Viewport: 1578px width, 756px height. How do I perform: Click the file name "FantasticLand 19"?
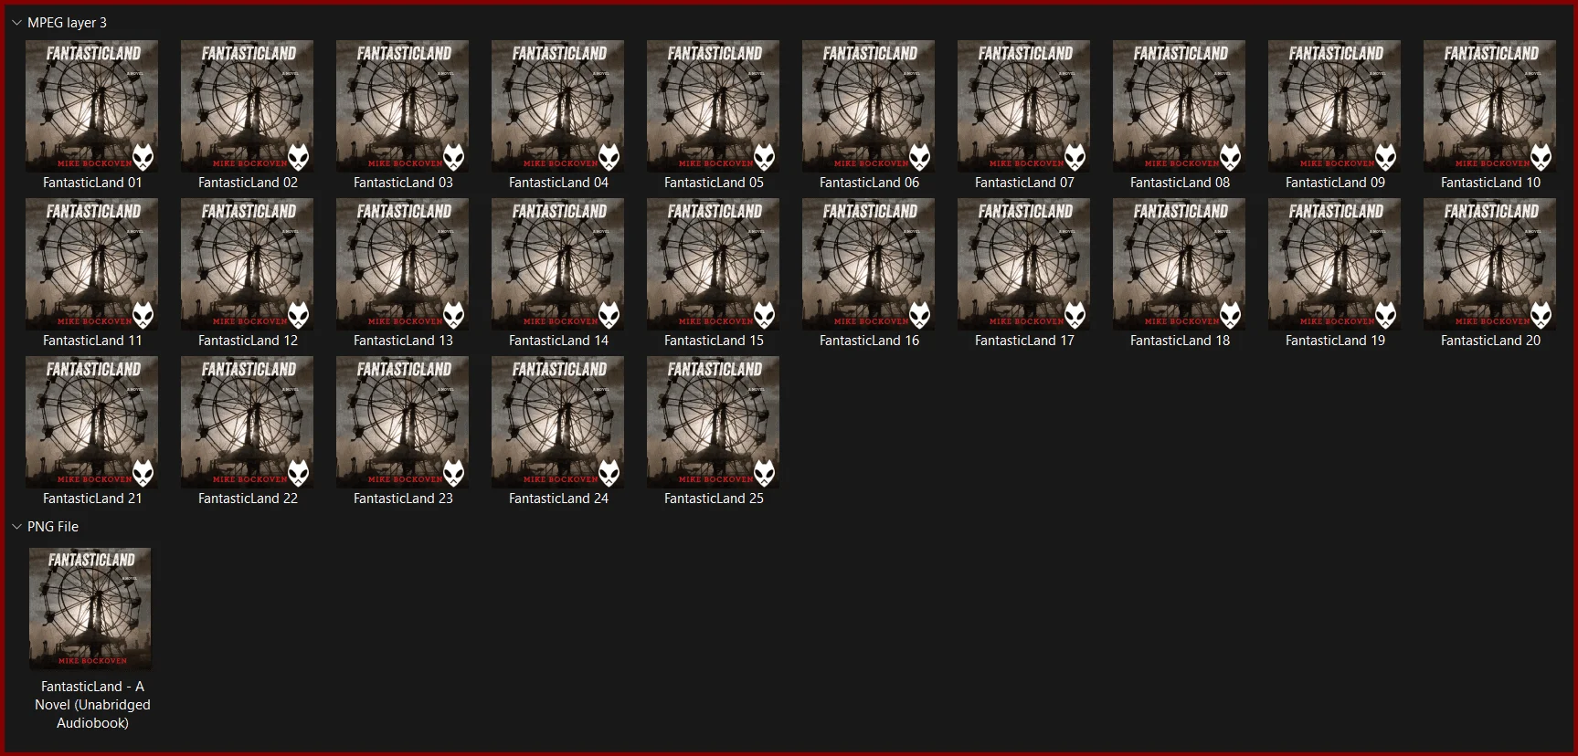click(x=1335, y=341)
